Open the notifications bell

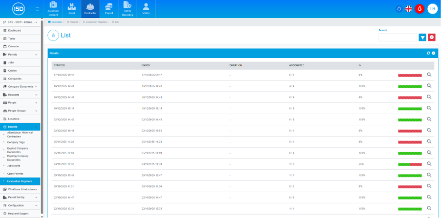point(399,9)
